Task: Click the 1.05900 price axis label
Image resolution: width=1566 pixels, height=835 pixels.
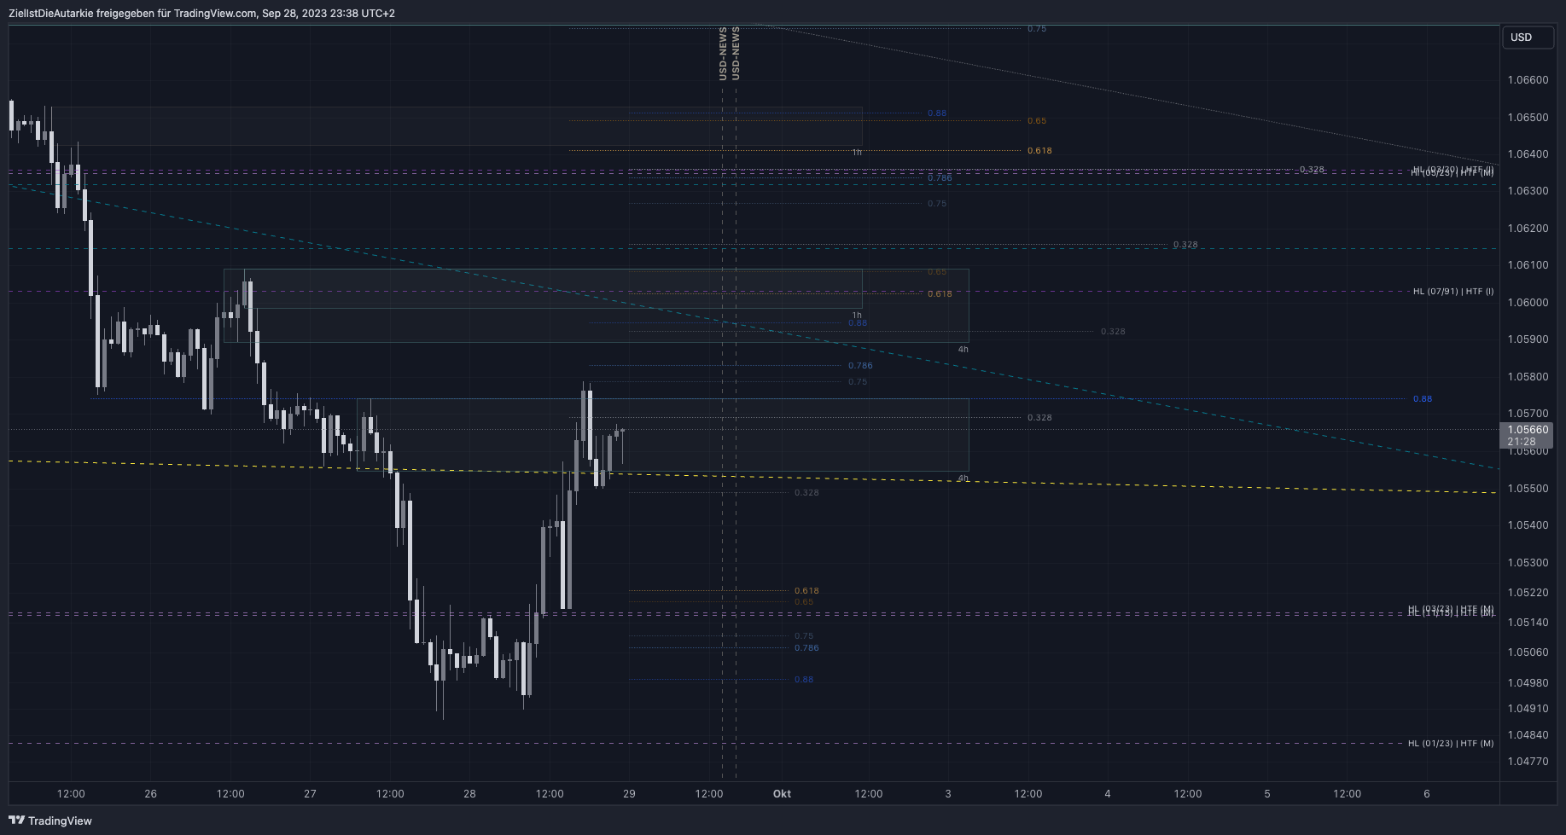Action: pos(1528,339)
